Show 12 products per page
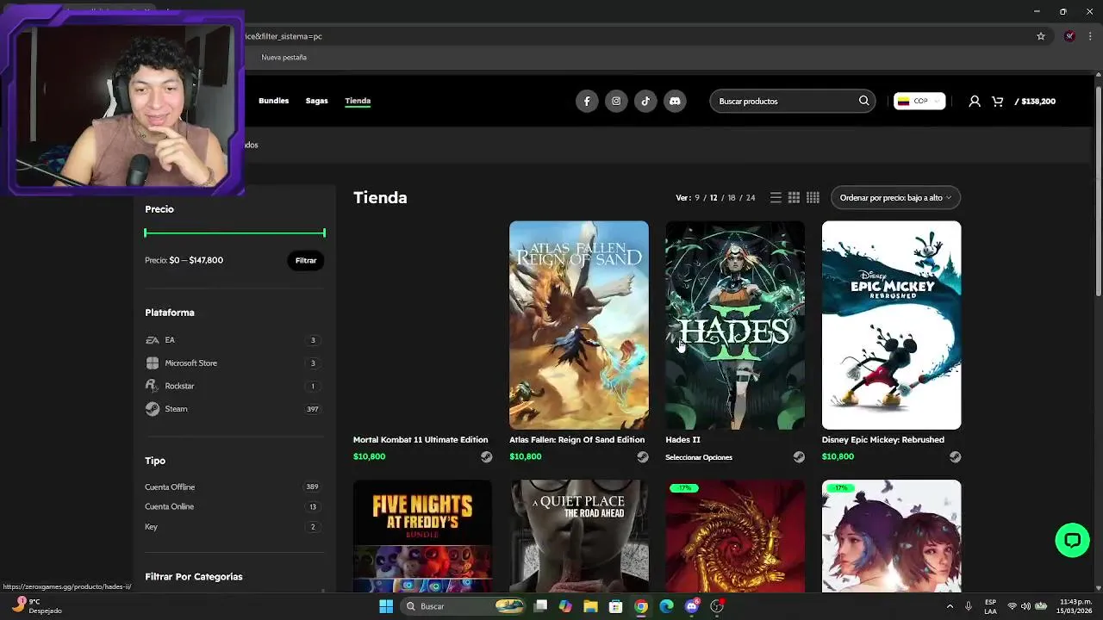Viewport: 1103px width, 620px height. pos(714,197)
